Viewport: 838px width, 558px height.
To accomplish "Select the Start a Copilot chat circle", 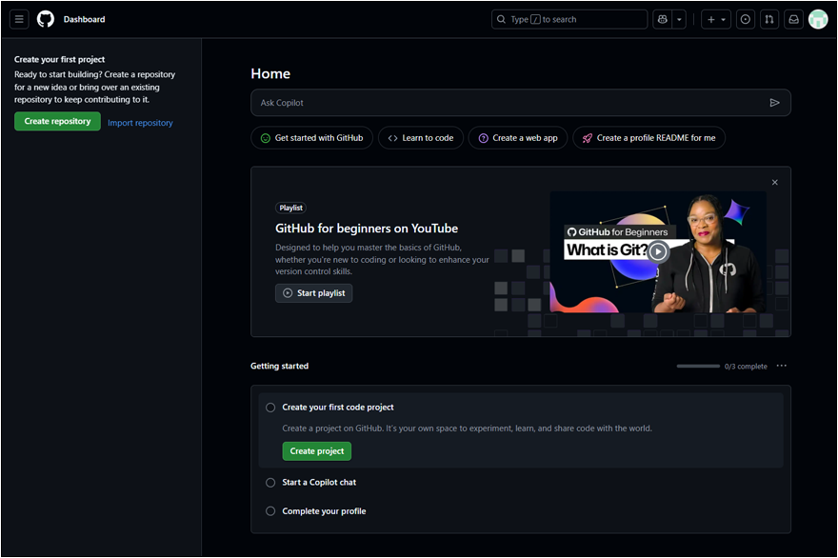I will click(x=270, y=483).
